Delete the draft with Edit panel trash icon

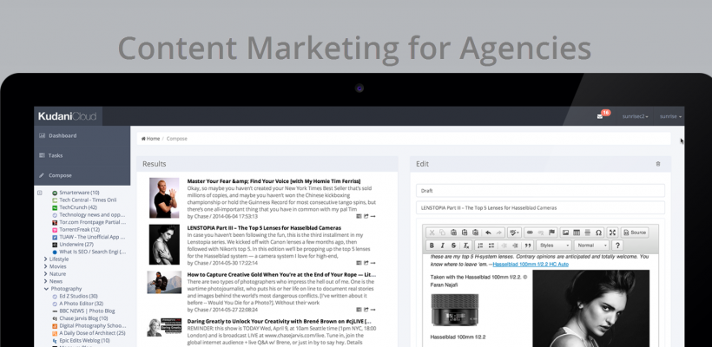click(658, 164)
